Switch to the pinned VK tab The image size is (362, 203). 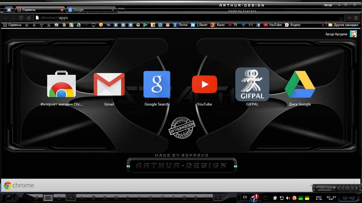pos(9,10)
